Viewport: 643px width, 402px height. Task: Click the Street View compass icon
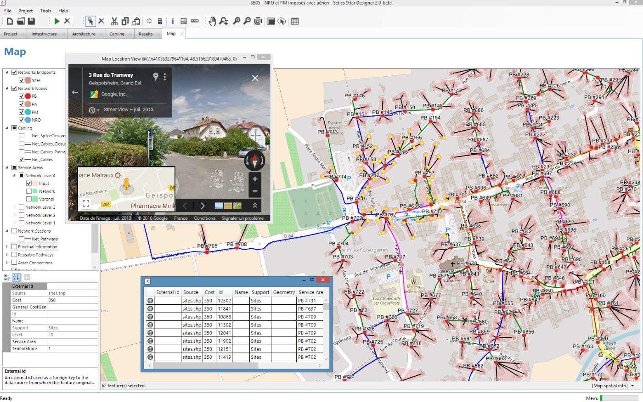pos(254,161)
